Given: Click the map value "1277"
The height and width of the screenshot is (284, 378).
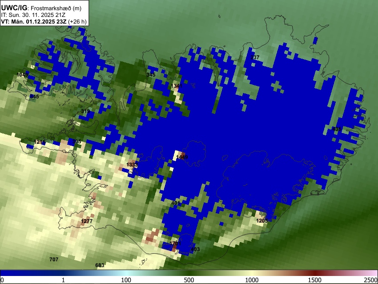Looking at the screenshot, I should (87, 221).
